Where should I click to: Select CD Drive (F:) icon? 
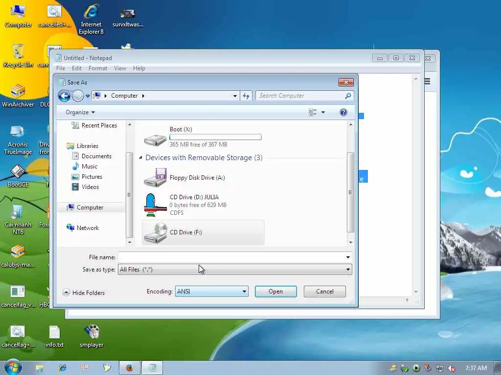tap(155, 232)
